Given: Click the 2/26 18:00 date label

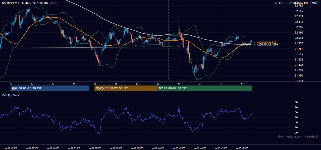Looking at the screenshot, I should (116, 148).
